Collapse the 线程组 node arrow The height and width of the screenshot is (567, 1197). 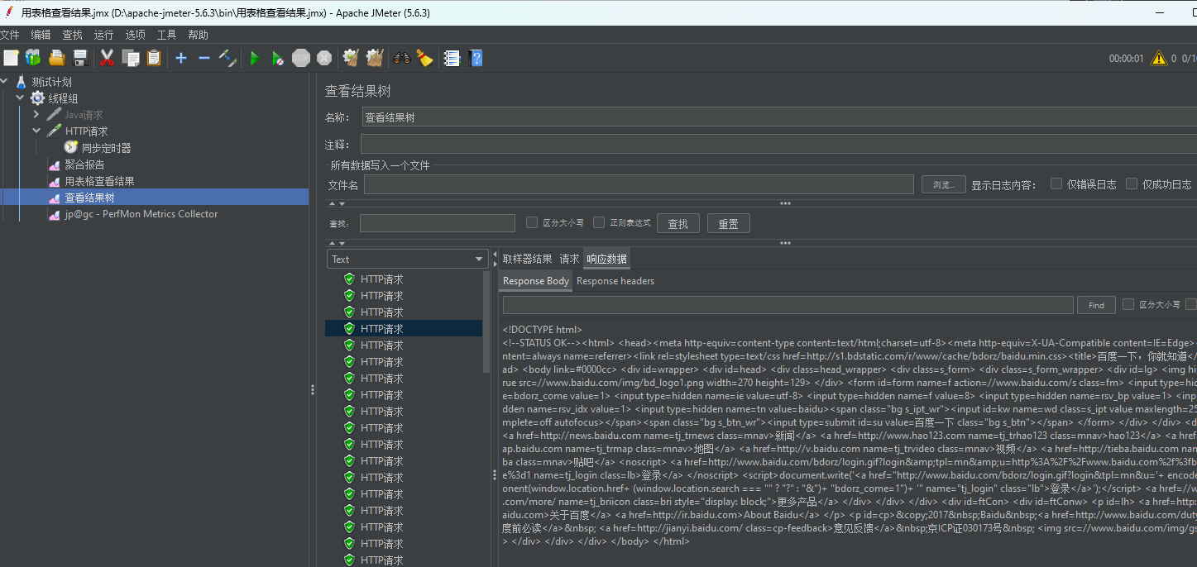coord(20,98)
